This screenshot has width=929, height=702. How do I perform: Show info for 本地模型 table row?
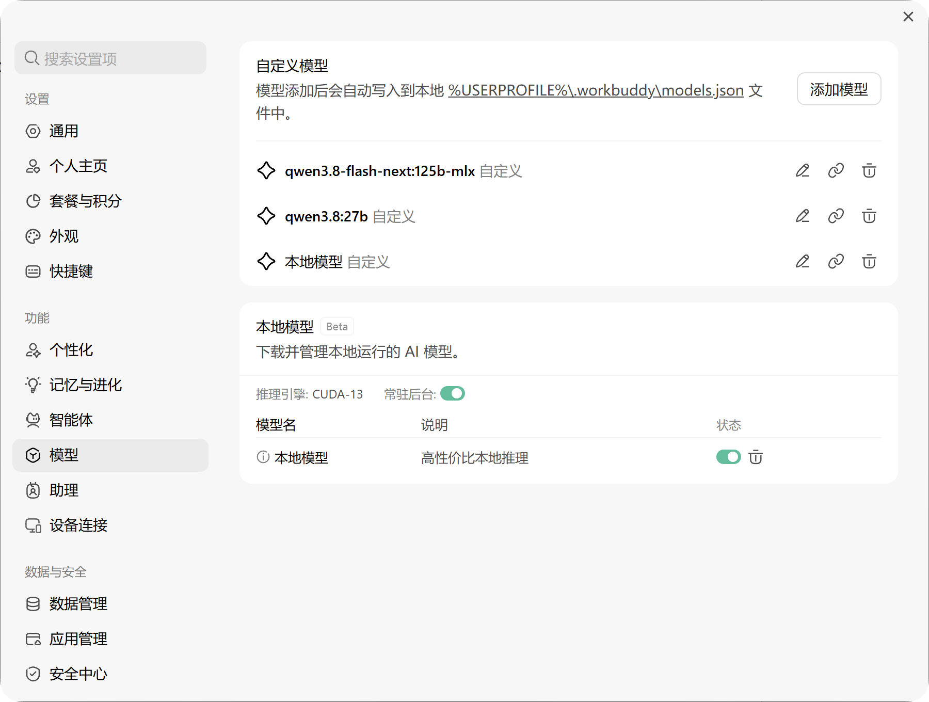263,457
